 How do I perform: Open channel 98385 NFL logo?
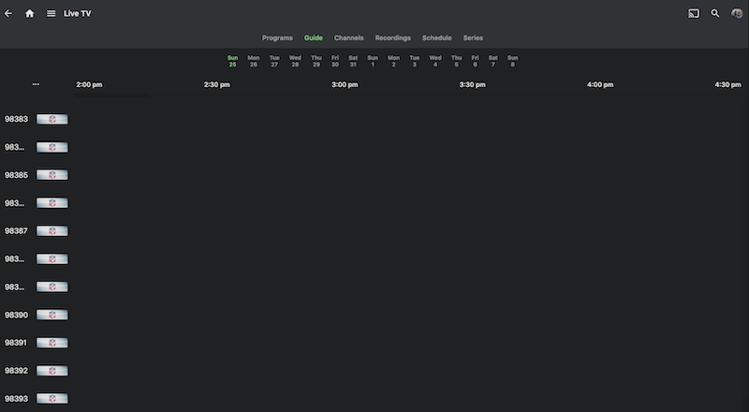[52, 175]
